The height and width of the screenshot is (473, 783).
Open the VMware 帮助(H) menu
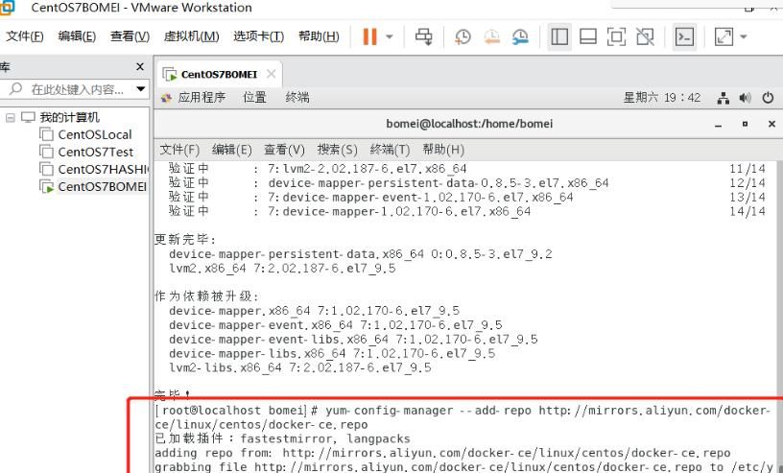click(319, 36)
